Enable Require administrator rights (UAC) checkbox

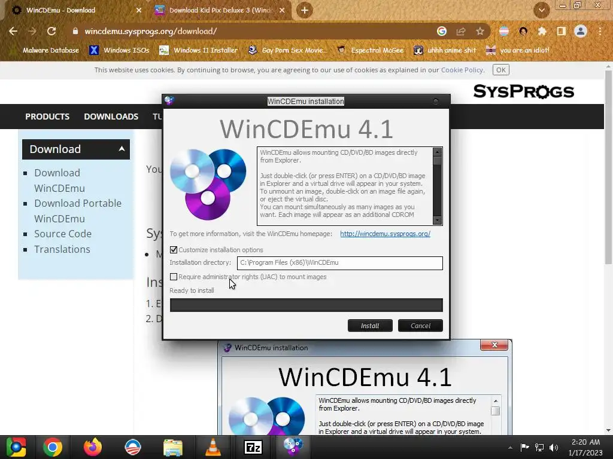174,277
